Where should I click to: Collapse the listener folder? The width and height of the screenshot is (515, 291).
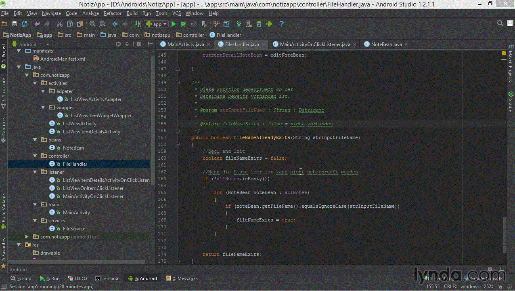pos(35,172)
